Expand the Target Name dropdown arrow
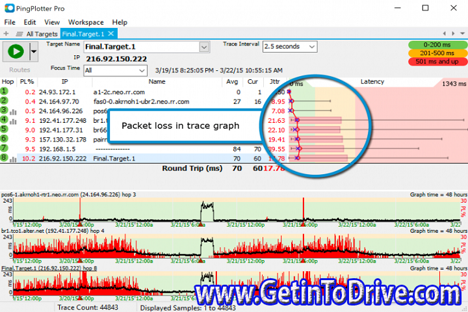Viewport: 468px width, 312px height. coord(204,47)
